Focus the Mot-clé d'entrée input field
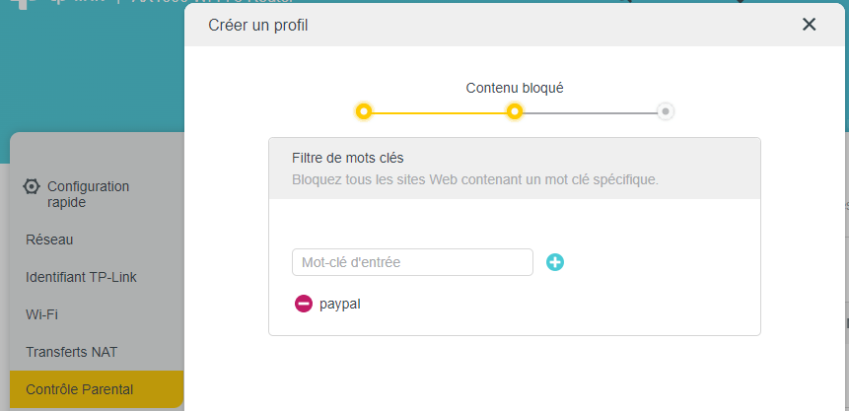Image resolution: width=849 pixels, height=411 pixels. tap(412, 262)
